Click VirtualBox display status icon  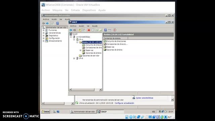pos(150,117)
